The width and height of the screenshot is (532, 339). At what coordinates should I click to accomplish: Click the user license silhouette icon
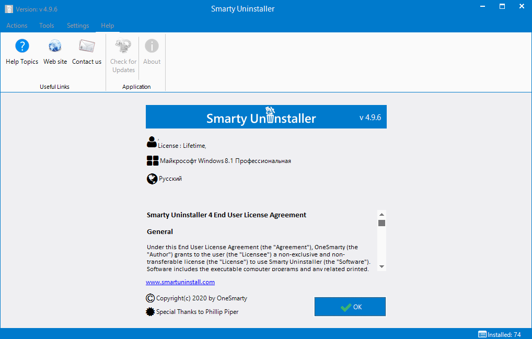pyautogui.click(x=152, y=142)
